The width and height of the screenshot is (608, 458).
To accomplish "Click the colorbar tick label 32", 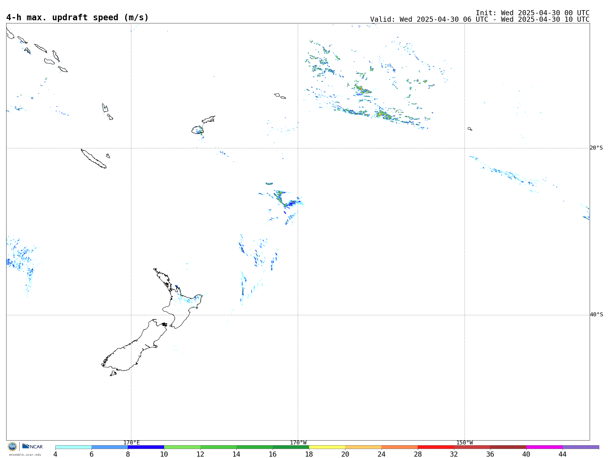I will [454, 454].
